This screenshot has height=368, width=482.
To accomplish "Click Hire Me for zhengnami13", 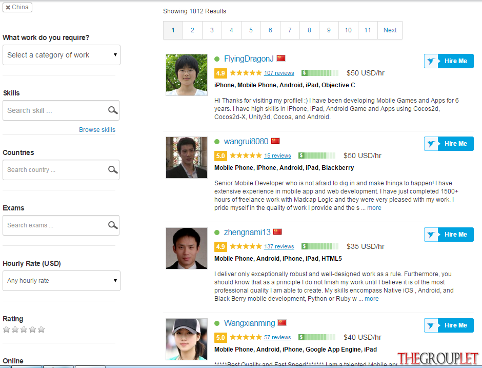I will 449,235.
